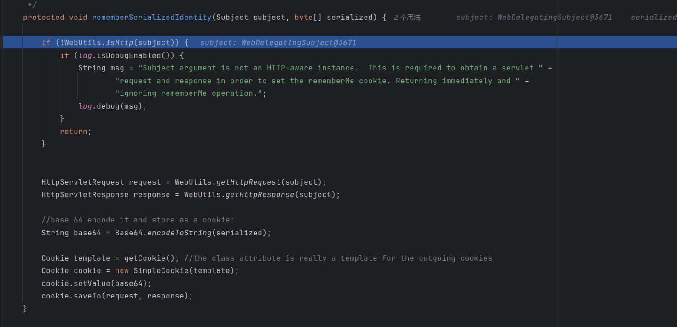Click the isHttp method call
Image resolution: width=677 pixels, height=327 pixels.
[120, 43]
